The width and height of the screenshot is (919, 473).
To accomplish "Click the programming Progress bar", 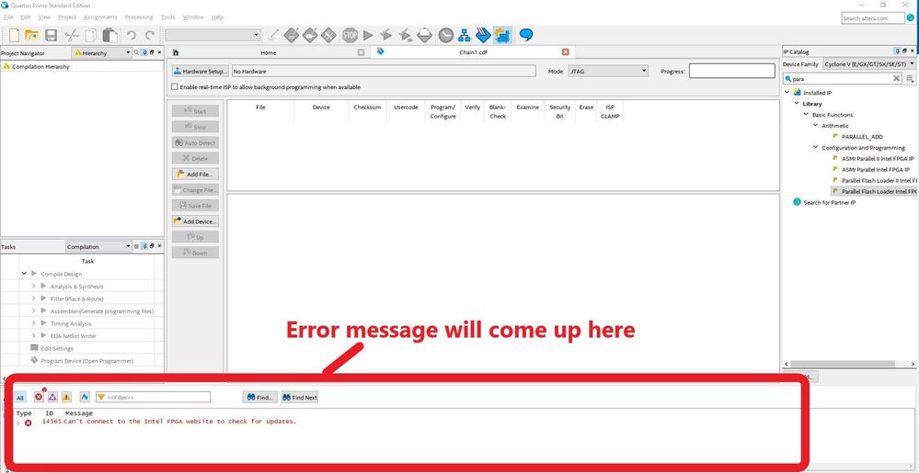I will 732,71.
